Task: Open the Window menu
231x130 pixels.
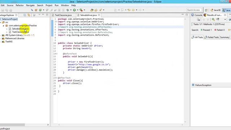Action: 65,5
